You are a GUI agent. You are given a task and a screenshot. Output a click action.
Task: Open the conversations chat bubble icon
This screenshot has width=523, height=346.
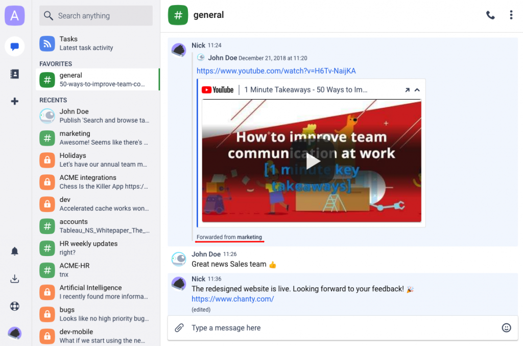tap(14, 47)
